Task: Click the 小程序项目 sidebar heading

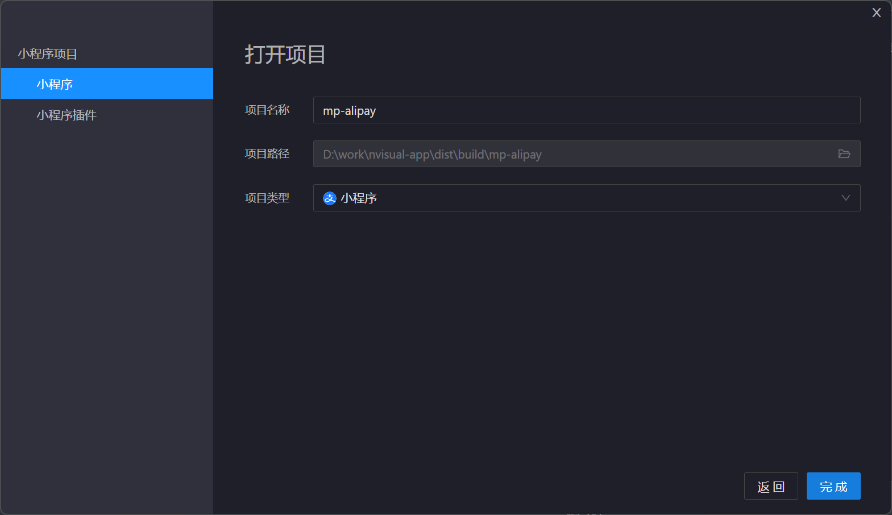Action: (x=48, y=54)
